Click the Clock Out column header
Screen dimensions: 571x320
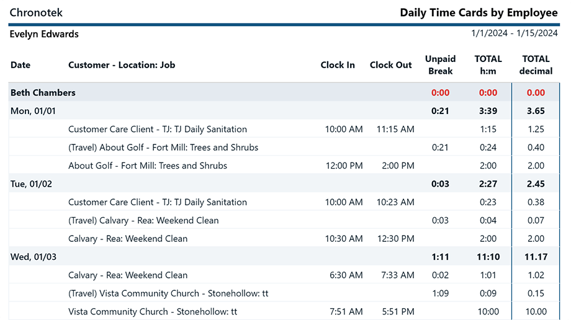(x=390, y=64)
